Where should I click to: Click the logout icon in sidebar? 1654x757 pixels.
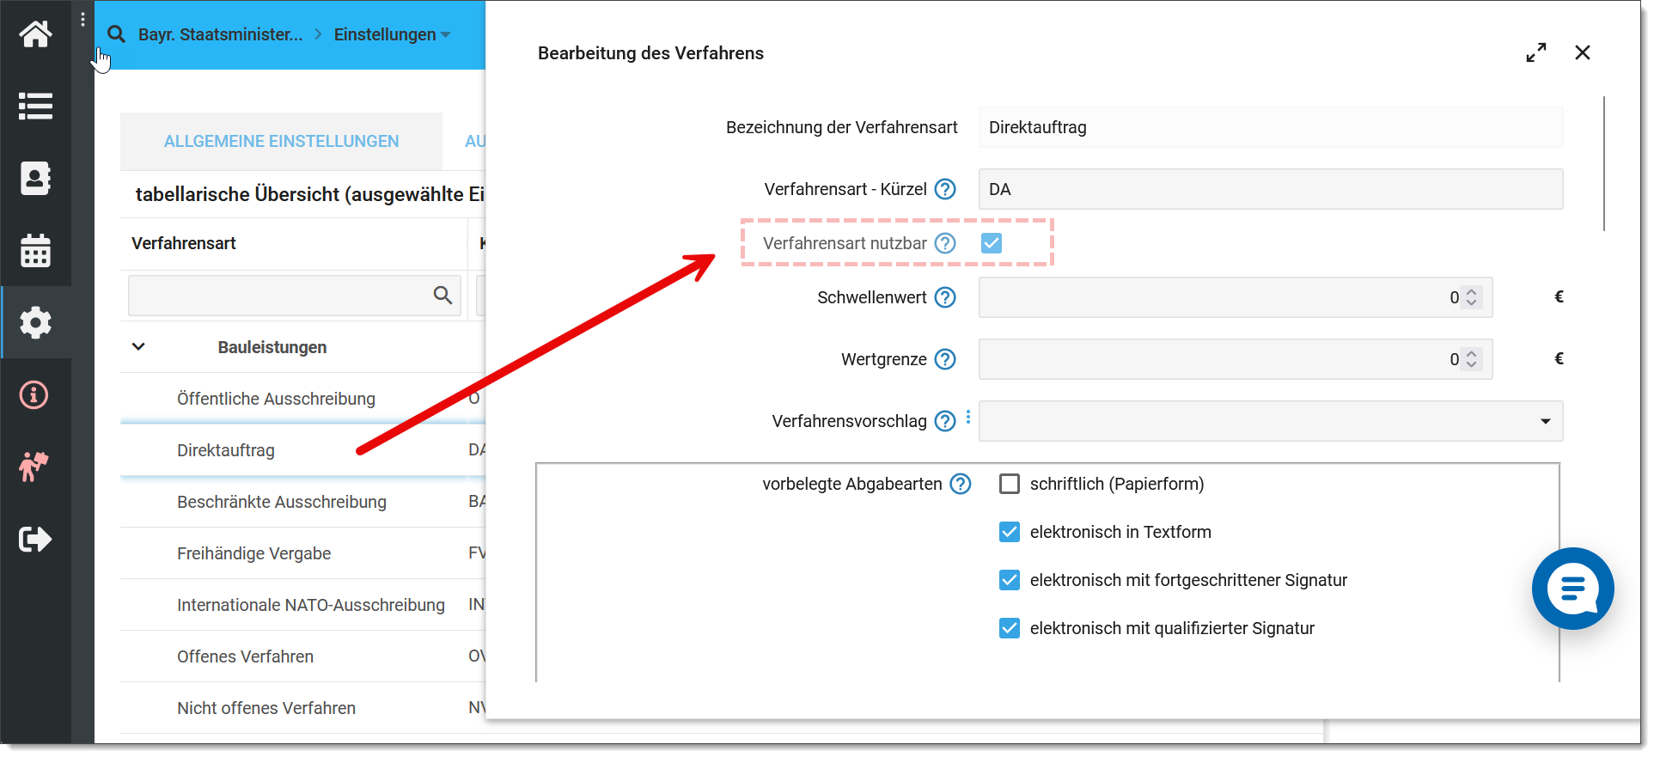coord(35,540)
